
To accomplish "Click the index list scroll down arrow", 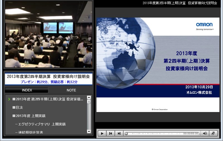I will [89, 131].
